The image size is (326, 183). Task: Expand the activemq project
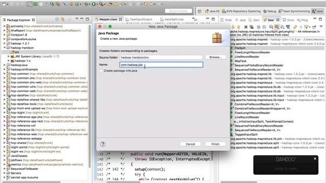[x=5, y=26]
